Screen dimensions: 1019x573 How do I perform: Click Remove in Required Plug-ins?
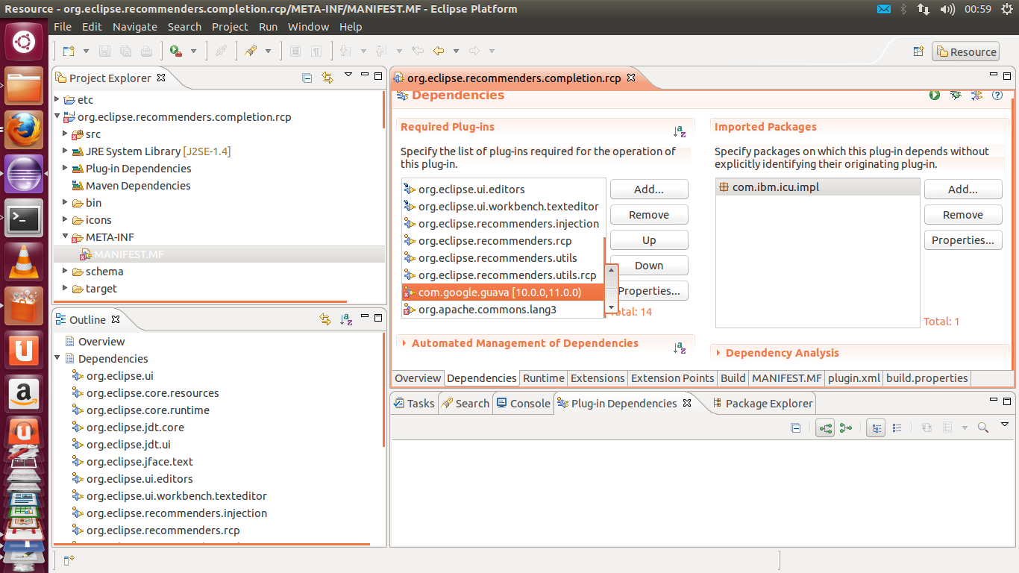(649, 215)
